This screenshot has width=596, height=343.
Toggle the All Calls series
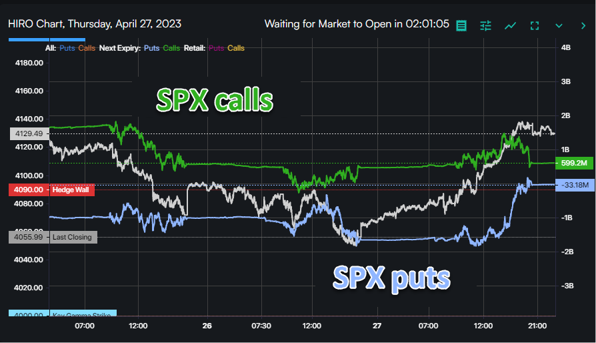tap(87, 49)
